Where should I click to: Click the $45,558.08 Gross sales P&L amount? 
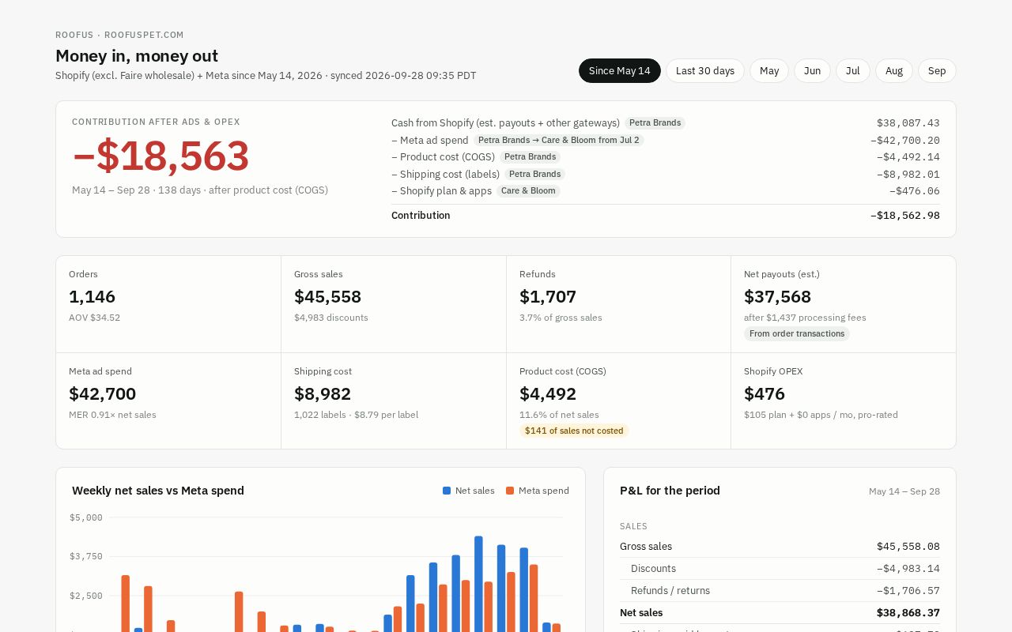point(908,547)
